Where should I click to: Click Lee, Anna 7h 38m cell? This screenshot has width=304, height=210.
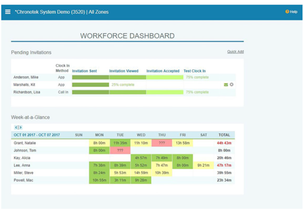pos(99,165)
